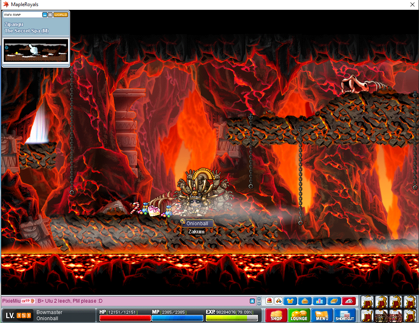Open the LOUNGE button

tap(299, 315)
